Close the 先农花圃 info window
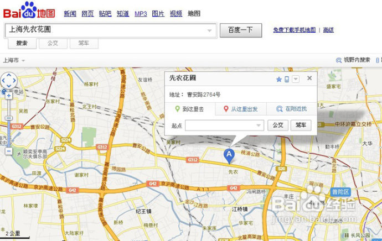382x241 pixels. (309, 78)
